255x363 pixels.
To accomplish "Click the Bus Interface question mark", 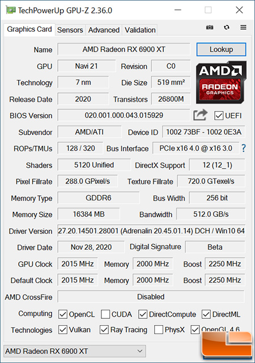I will click(244, 148).
